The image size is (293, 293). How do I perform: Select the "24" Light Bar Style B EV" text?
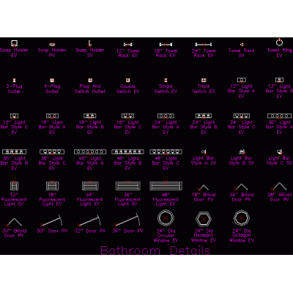coord(204,127)
